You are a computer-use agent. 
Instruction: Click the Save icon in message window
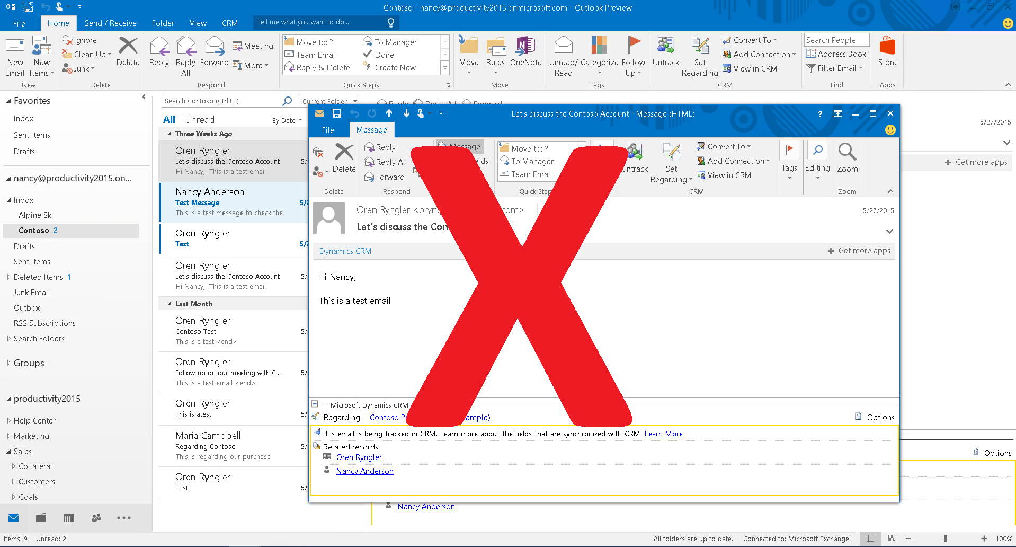coord(336,113)
